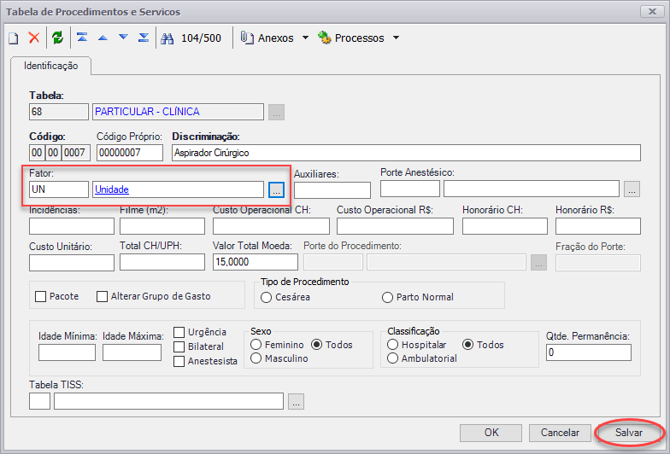Click the Tabela code field 68

coord(59,112)
